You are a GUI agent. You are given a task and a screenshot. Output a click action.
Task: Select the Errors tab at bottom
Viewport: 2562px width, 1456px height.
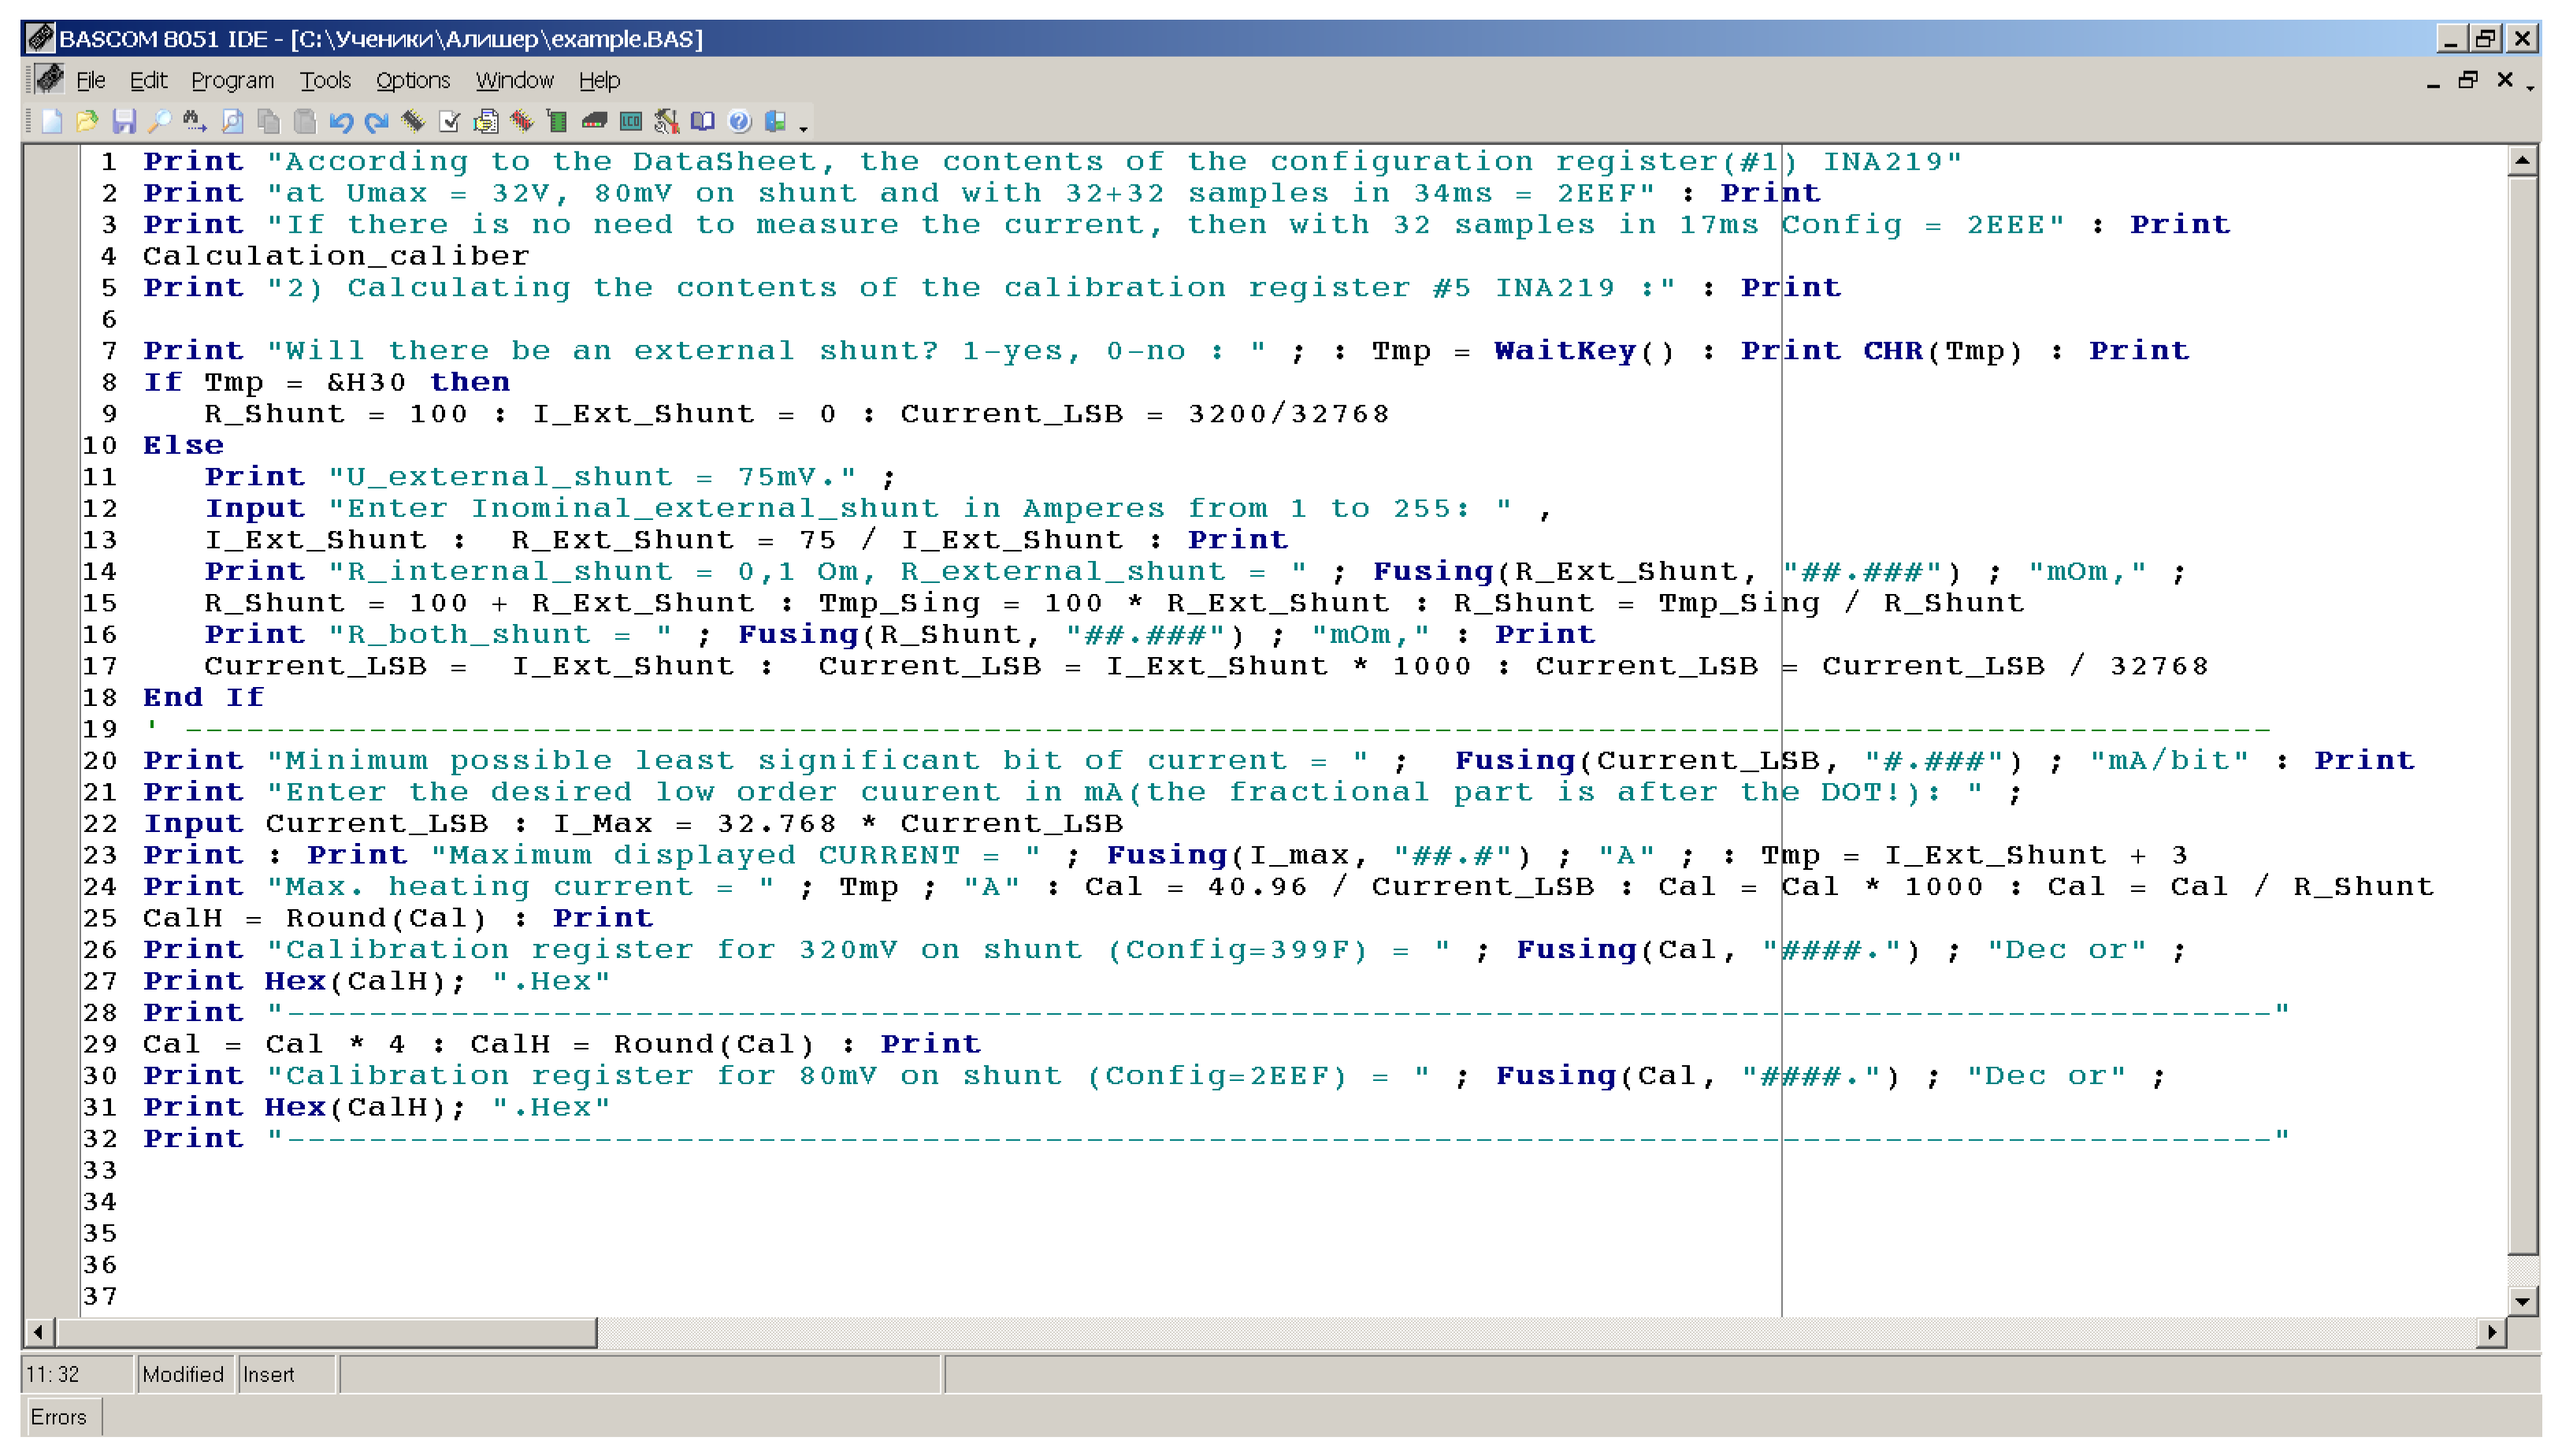[59, 1417]
